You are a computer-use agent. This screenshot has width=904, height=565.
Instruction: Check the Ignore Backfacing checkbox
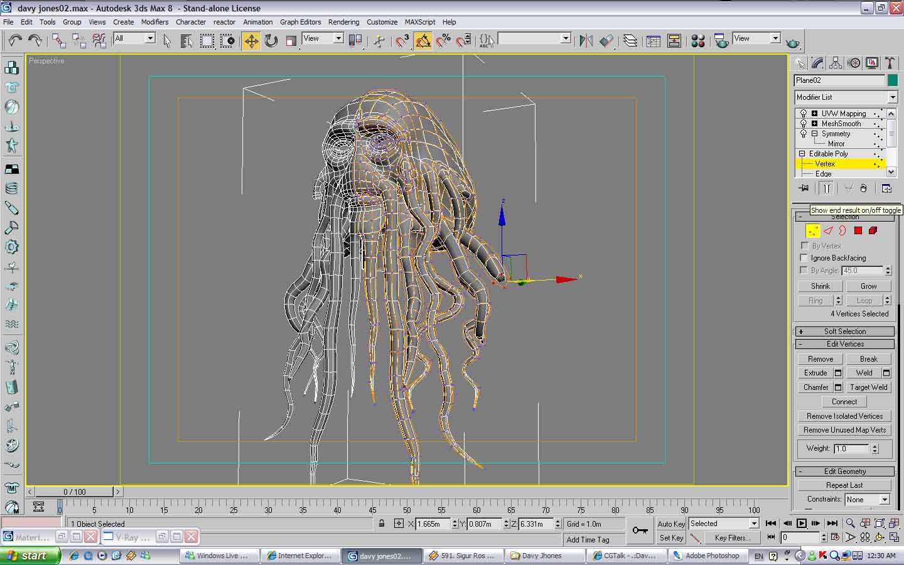tap(804, 258)
